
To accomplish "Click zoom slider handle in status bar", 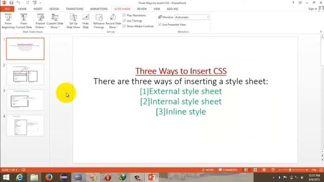I will [x=290, y=170].
